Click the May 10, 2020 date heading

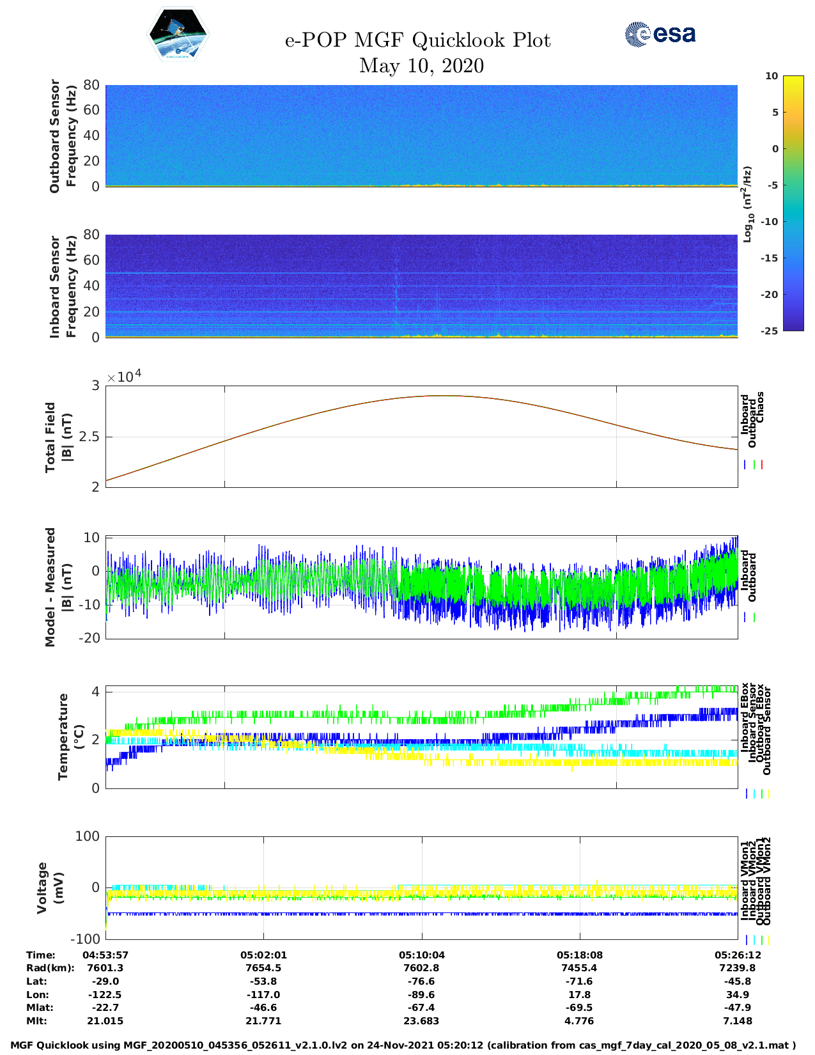point(421,65)
